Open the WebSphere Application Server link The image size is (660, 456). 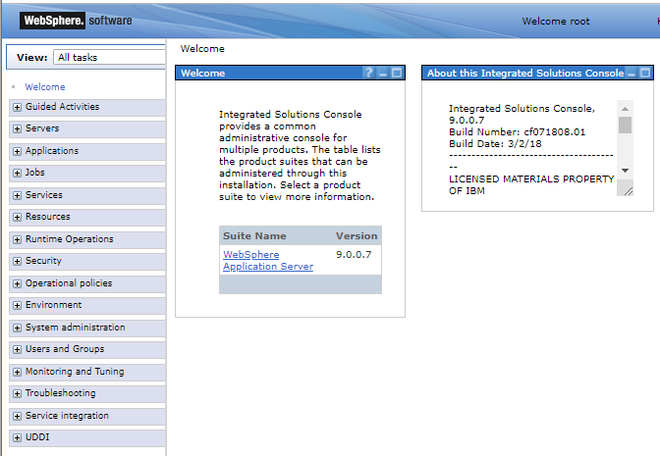point(268,260)
